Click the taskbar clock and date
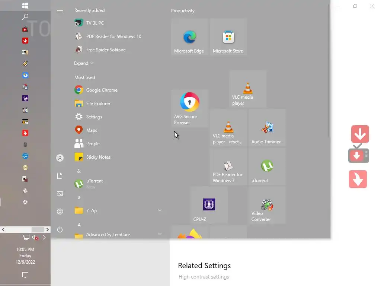The image size is (381, 286). click(25, 255)
